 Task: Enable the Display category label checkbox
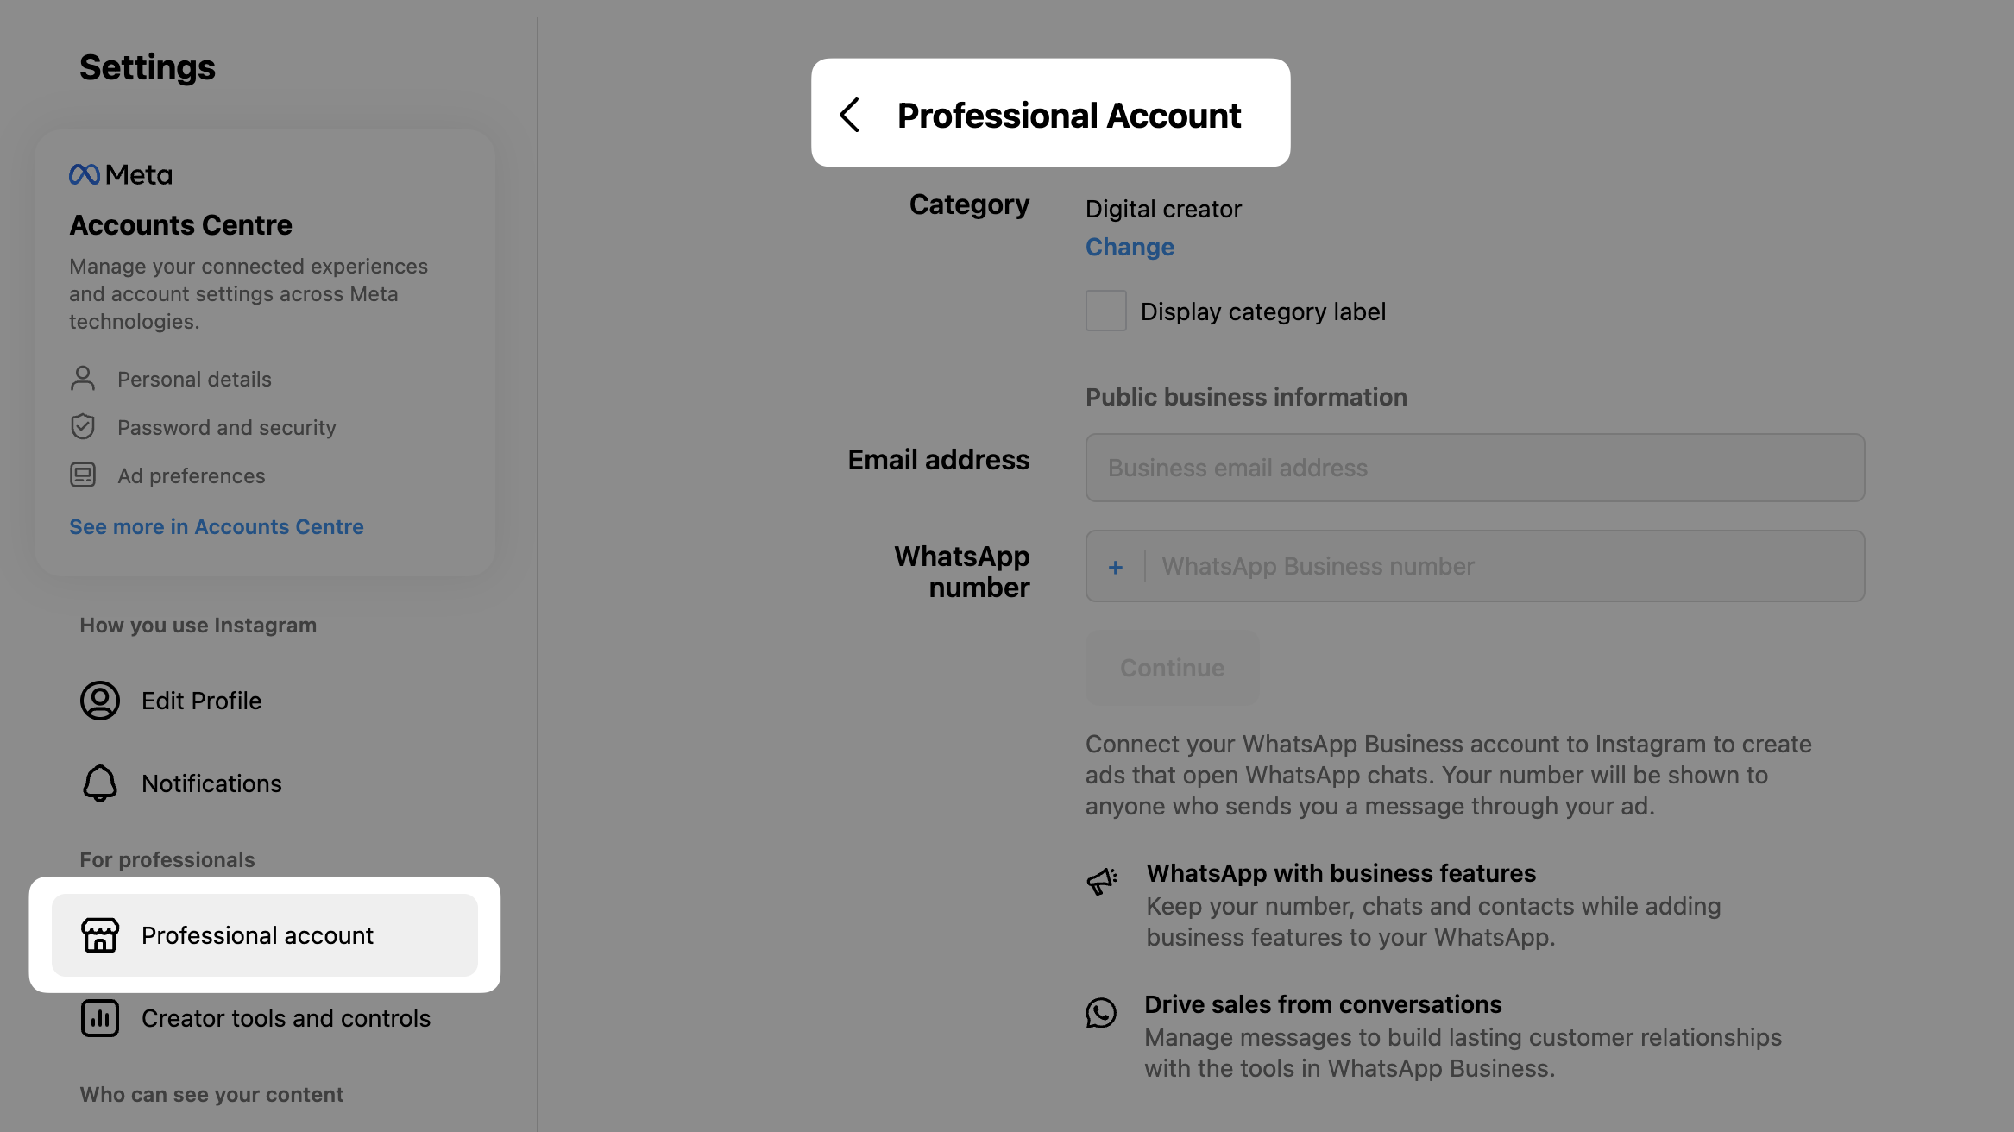pos(1105,311)
